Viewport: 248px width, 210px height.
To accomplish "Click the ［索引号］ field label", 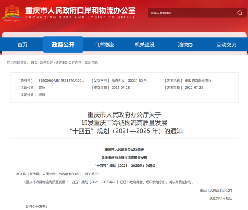I will (25, 81).
